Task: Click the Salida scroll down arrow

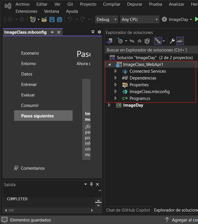Action: (x=98, y=206)
